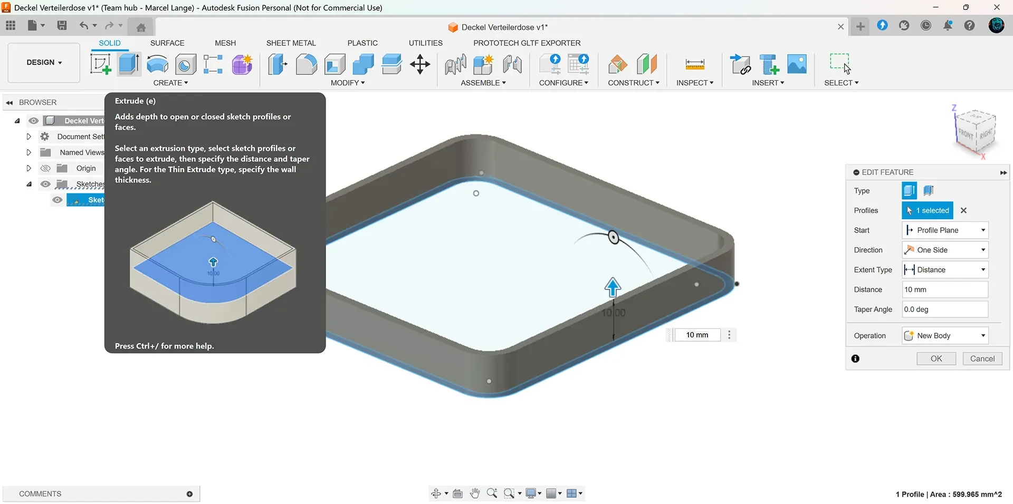Click the Pan hand tool

(x=475, y=493)
